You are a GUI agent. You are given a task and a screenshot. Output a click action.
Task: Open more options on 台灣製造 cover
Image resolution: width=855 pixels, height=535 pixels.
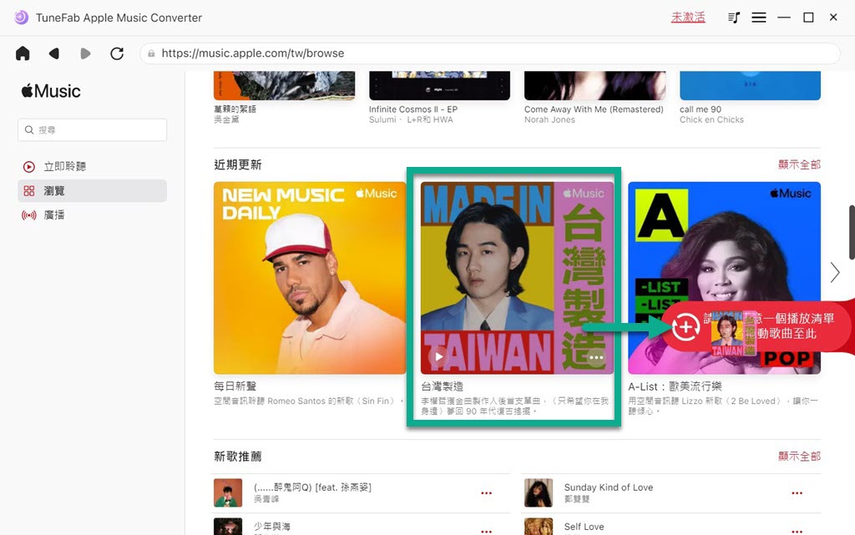tap(596, 357)
